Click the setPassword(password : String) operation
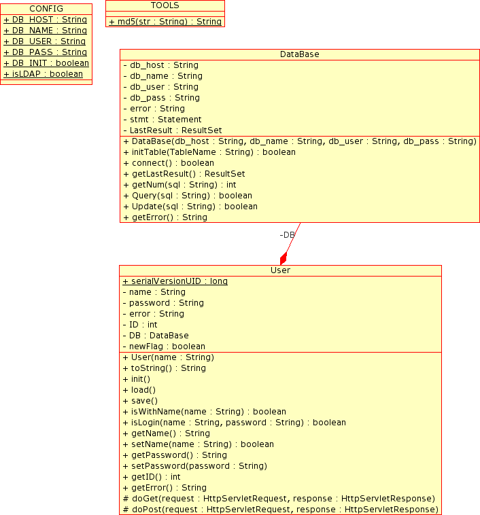480x515 pixels. (x=194, y=465)
